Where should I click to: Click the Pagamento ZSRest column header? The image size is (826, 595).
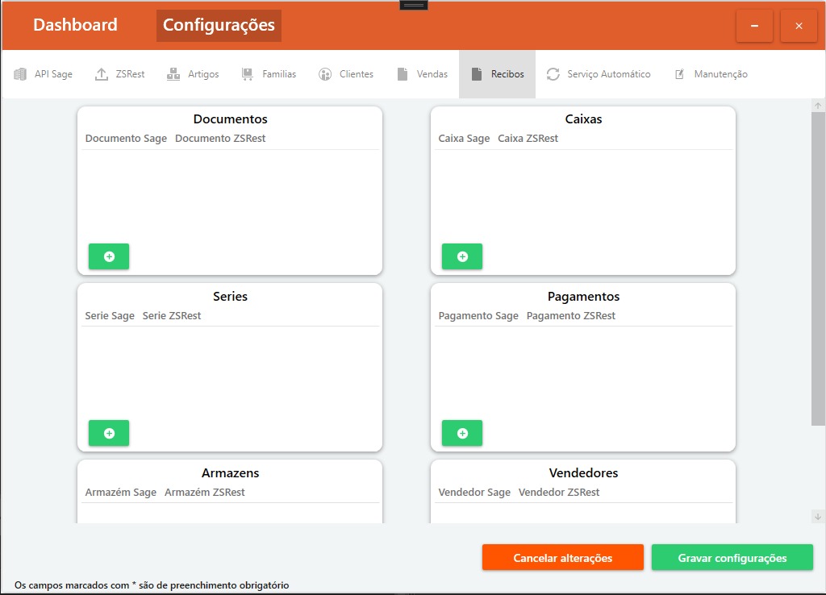pyautogui.click(x=571, y=316)
